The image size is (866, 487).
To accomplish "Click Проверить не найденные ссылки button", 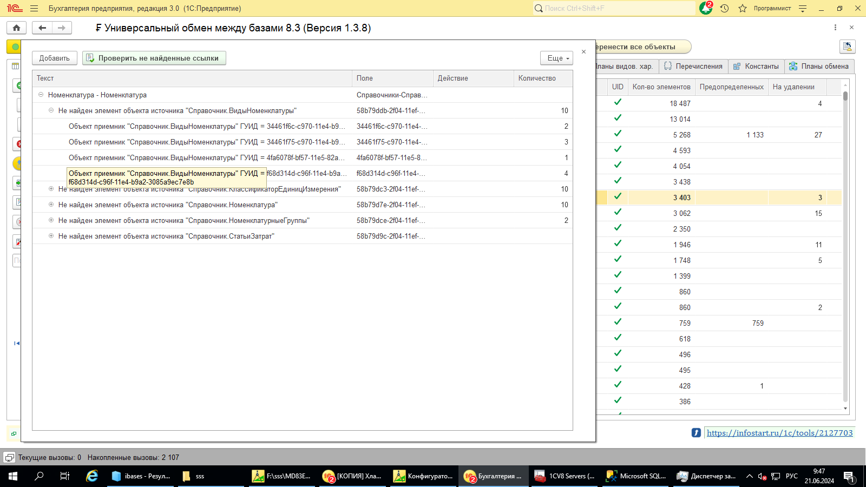I will (154, 58).
